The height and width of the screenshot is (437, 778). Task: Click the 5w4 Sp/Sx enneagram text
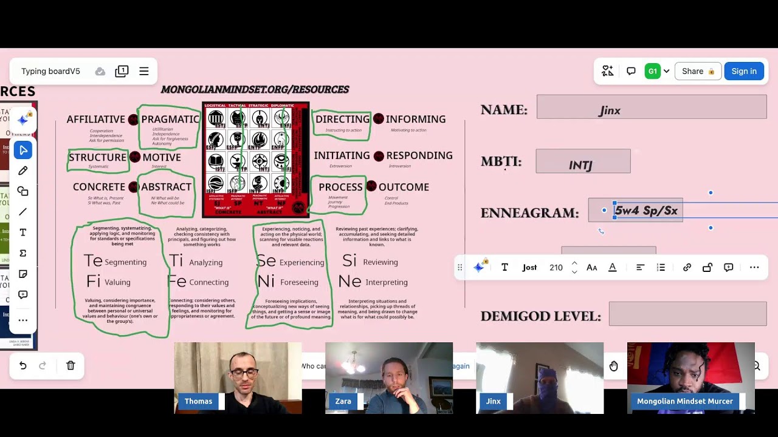click(x=645, y=211)
